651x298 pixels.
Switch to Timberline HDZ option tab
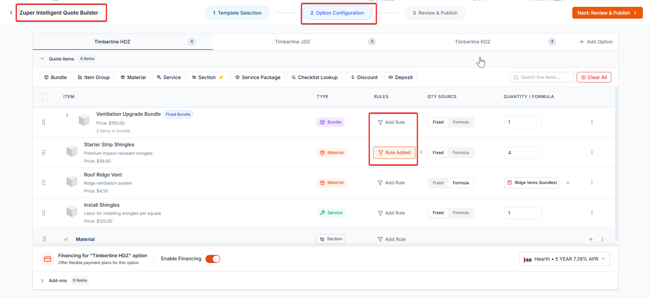[123, 42]
